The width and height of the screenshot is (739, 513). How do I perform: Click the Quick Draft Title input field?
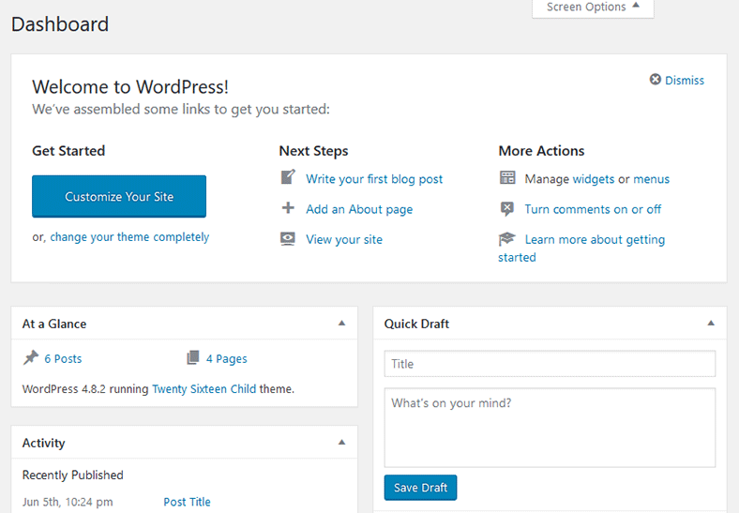tap(550, 364)
